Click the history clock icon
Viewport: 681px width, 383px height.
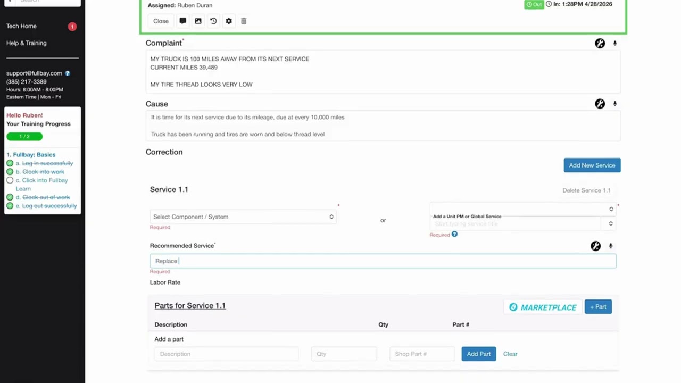pos(213,21)
